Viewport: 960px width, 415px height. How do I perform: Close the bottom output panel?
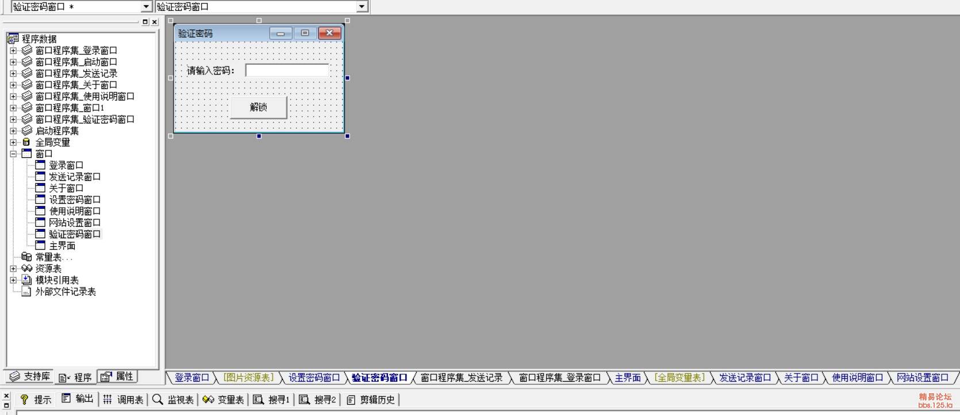tap(6, 395)
